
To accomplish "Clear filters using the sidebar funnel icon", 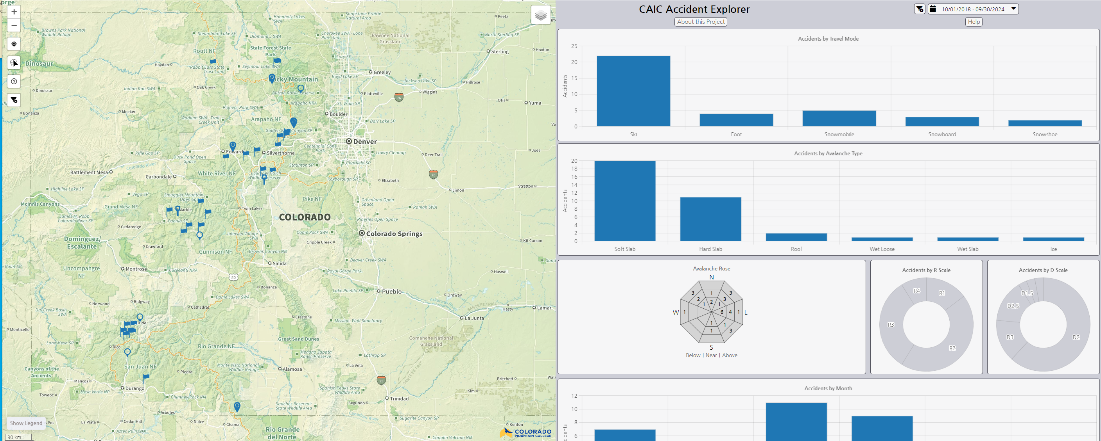I will point(14,100).
